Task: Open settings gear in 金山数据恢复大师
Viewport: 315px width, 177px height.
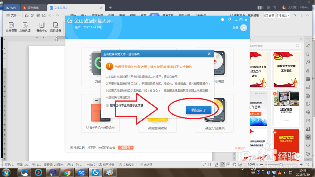Action: (x=230, y=19)
